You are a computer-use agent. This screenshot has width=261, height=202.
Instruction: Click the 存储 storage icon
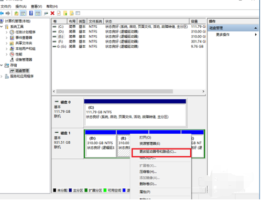click(x=7, y=65)
